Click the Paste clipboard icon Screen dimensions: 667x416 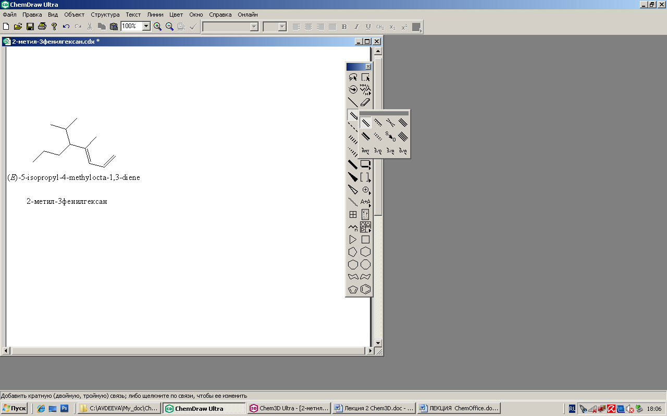[x=114, y=27]
